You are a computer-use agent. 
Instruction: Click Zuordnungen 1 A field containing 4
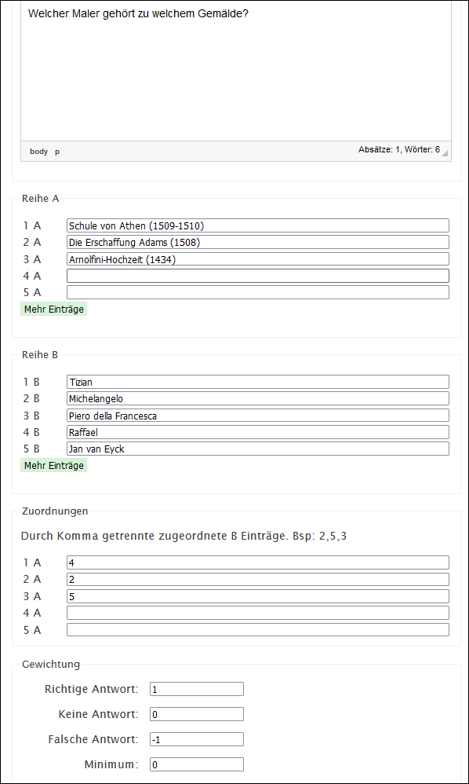[258, 562]
